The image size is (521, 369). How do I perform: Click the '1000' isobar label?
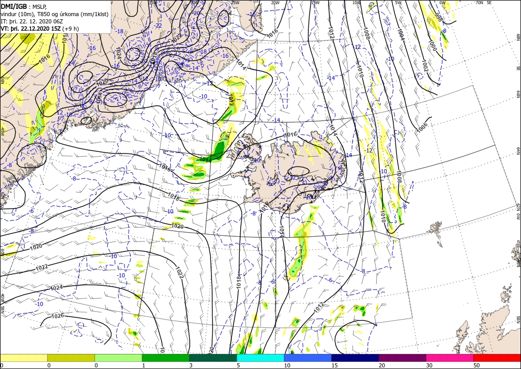(432, 45)
